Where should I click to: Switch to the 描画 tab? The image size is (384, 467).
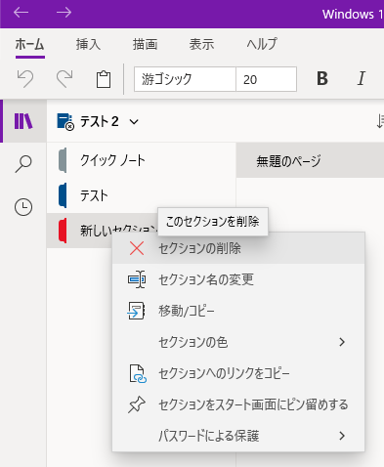click(145, 44)
